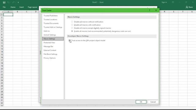Click Sign in at the top right

pos(164,2)
